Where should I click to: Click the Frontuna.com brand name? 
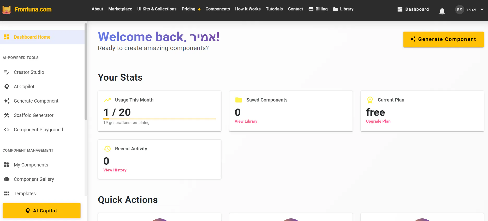point(33,9)
